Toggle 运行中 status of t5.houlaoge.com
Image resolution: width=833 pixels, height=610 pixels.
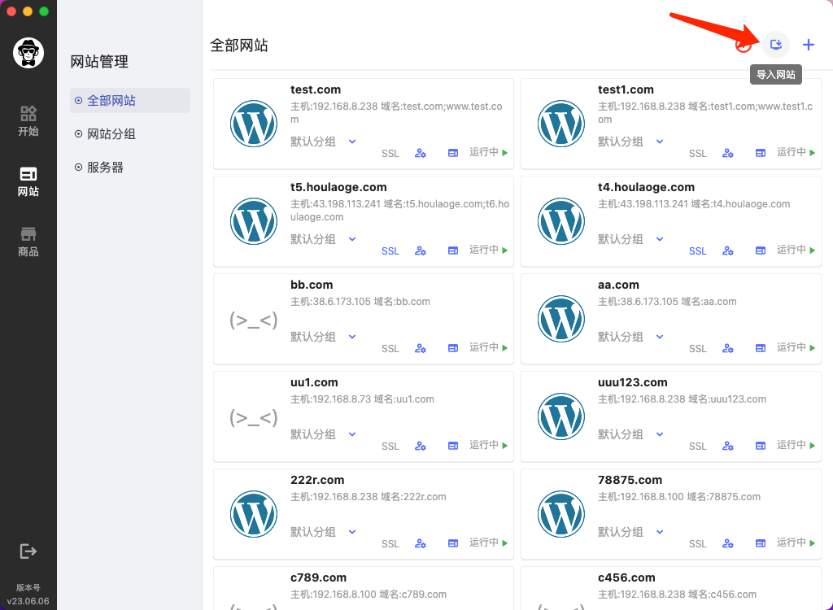click(489, 250)
